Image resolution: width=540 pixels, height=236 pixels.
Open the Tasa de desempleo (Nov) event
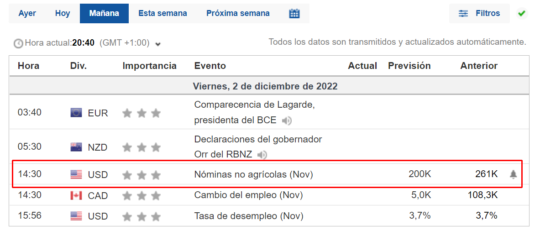tap(249, 216)
